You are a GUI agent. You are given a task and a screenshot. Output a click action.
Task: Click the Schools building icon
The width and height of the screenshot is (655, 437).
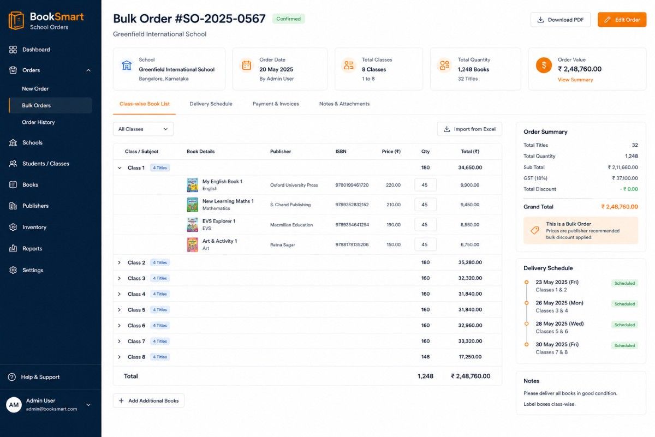click(13, 142)
